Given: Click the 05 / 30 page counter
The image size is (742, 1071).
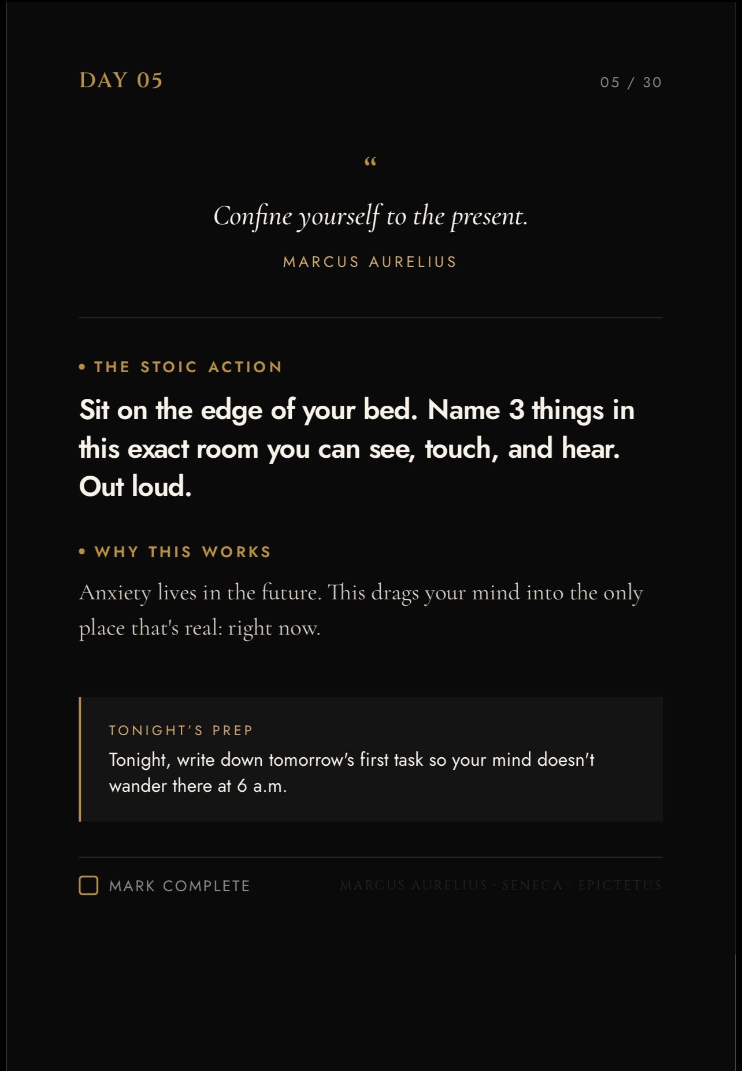Looking at the screenshot, I should coord(630,82).
